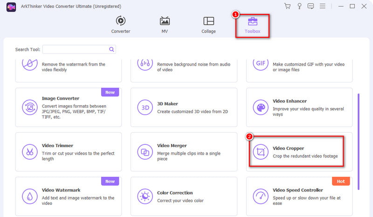373x217 pixels.
Task: Click the noise remover audio icon
Action: (145, 64)
